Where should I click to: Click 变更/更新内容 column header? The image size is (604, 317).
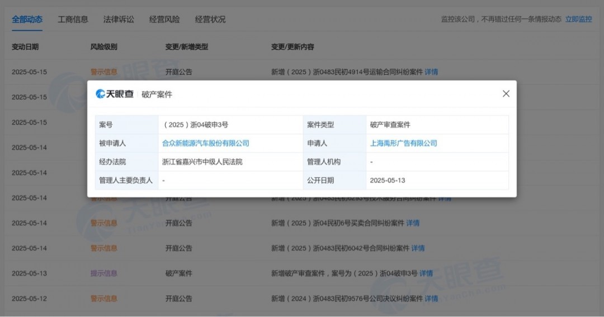292,47
